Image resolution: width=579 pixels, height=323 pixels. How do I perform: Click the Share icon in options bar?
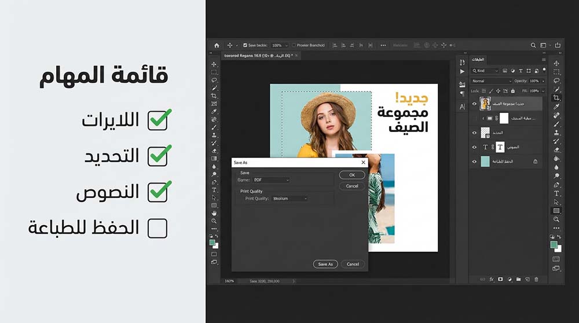[x=558, y=45]
